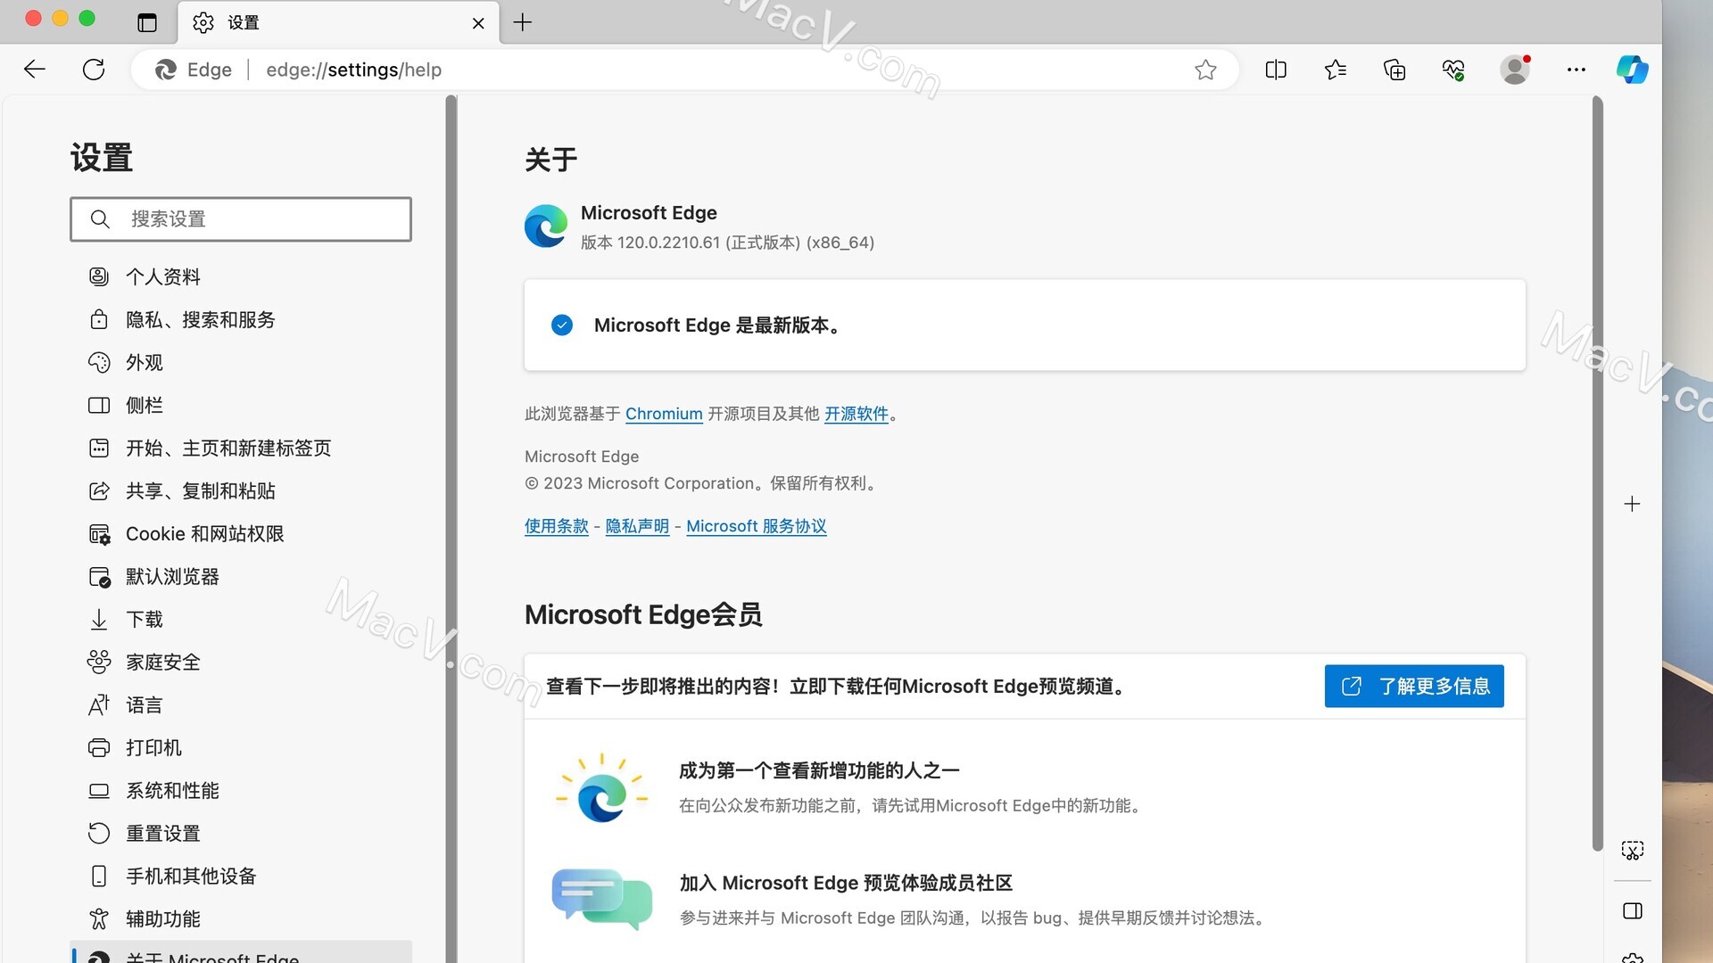Open 系统和性能 settings

click(241, 790)
